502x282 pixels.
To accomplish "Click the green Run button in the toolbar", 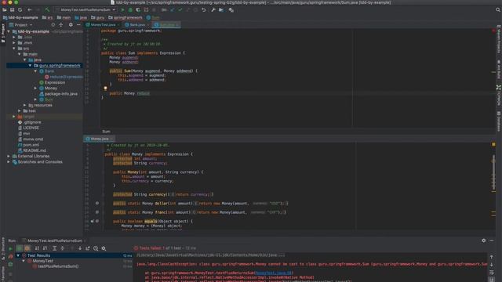I will [122, 10].
